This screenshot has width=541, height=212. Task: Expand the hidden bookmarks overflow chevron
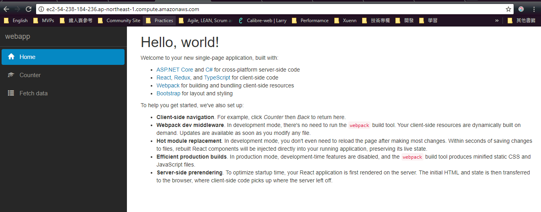tap(497, 21)
